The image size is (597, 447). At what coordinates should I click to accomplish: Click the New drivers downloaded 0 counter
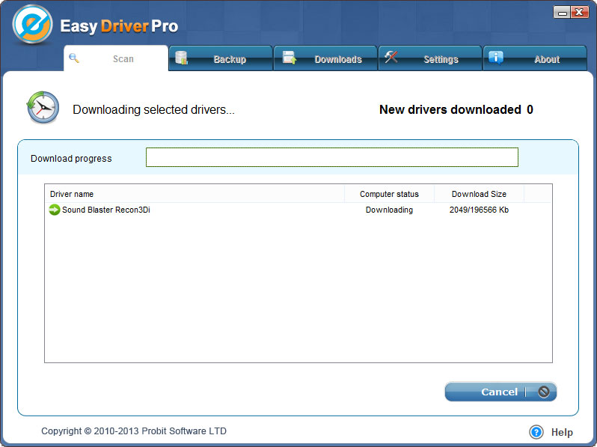click(456, 110)
